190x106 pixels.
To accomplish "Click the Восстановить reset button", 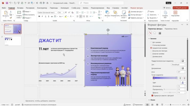I will pos(29,15).
